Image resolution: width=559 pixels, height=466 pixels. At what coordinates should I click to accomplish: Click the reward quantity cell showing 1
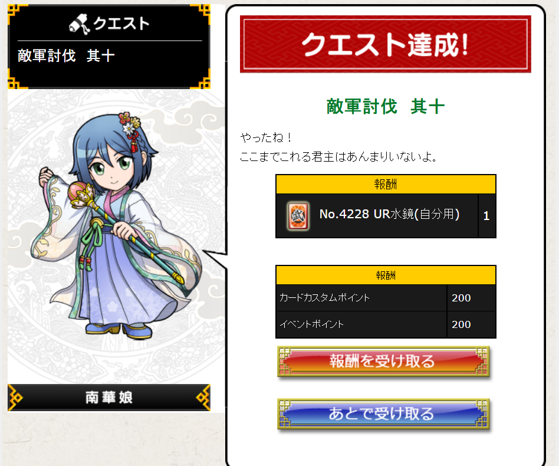[x=486, y=216]
